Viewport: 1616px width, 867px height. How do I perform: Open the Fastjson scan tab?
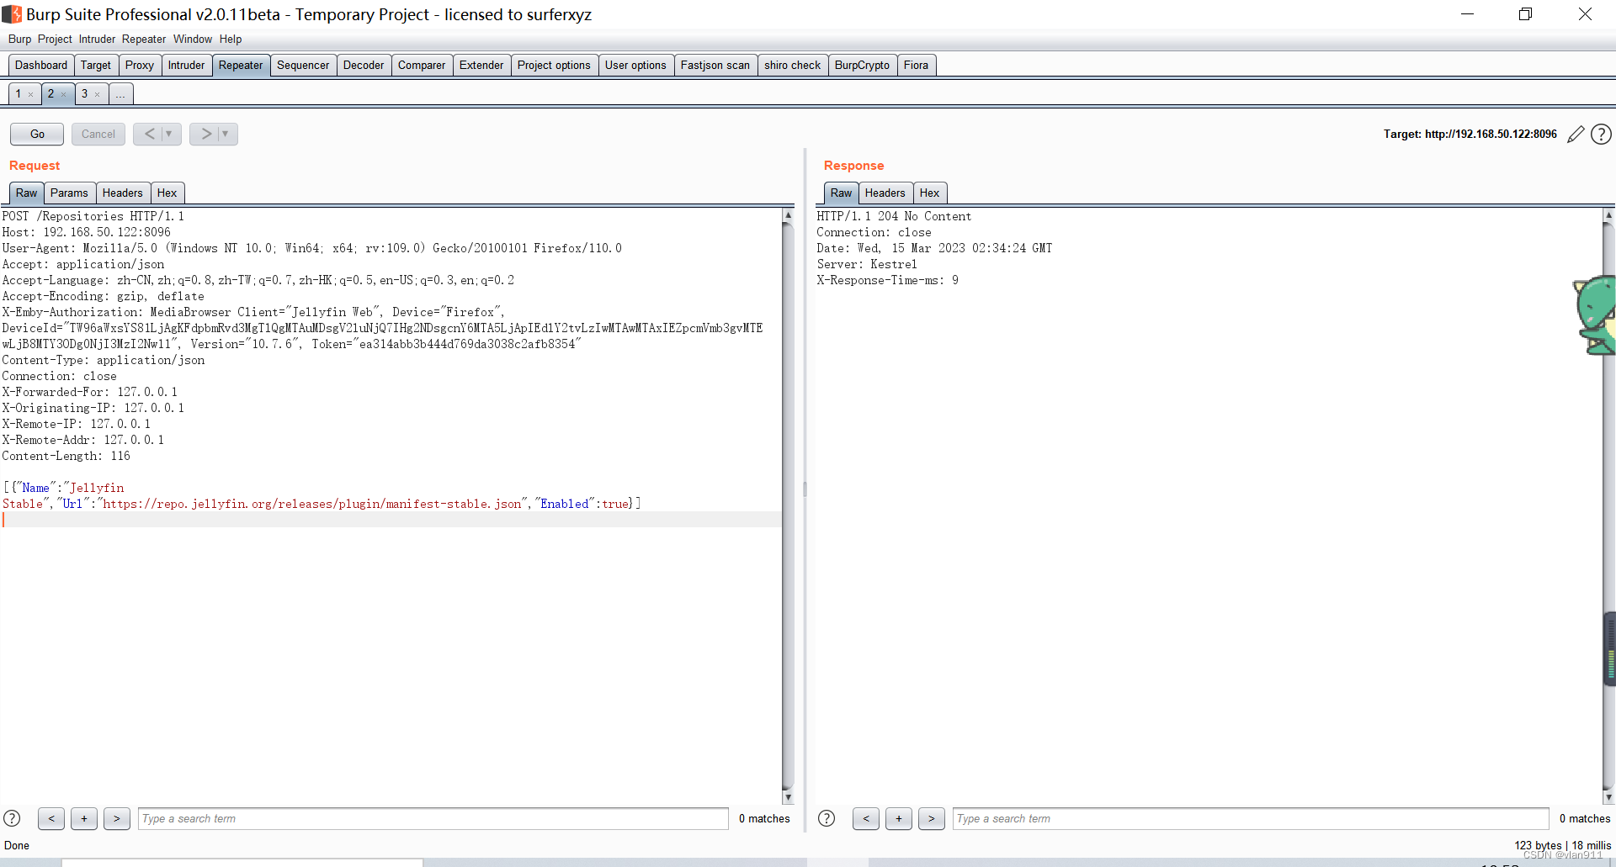pyautogui.click(x=715, y=66)
